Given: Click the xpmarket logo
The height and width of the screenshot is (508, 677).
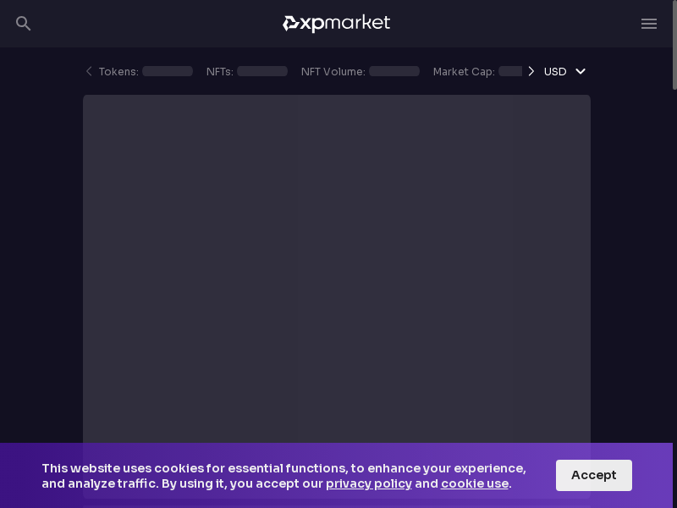Looking at the screenshot, I should coord(336,24).
